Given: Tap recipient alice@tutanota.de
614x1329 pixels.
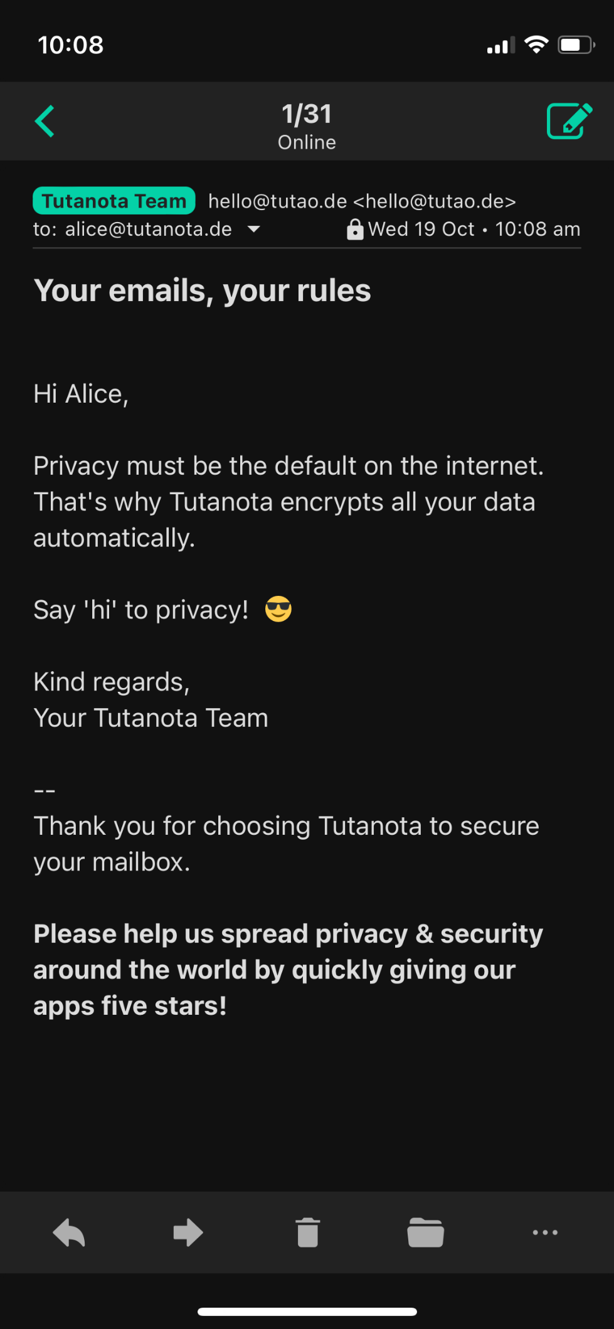Looking at the screenshot, I should pyautogui.click(x=148, y=230).
